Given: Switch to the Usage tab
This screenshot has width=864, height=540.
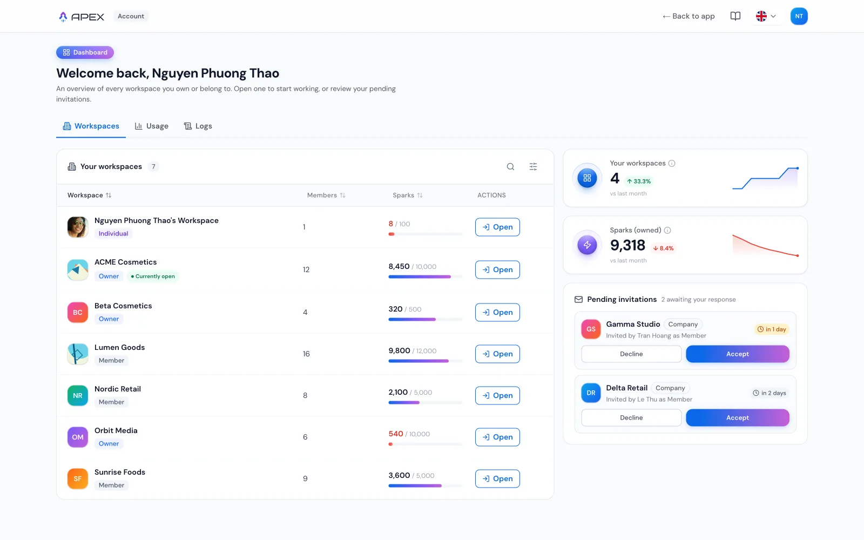Looking at the screenshot, I should [152, 126].
